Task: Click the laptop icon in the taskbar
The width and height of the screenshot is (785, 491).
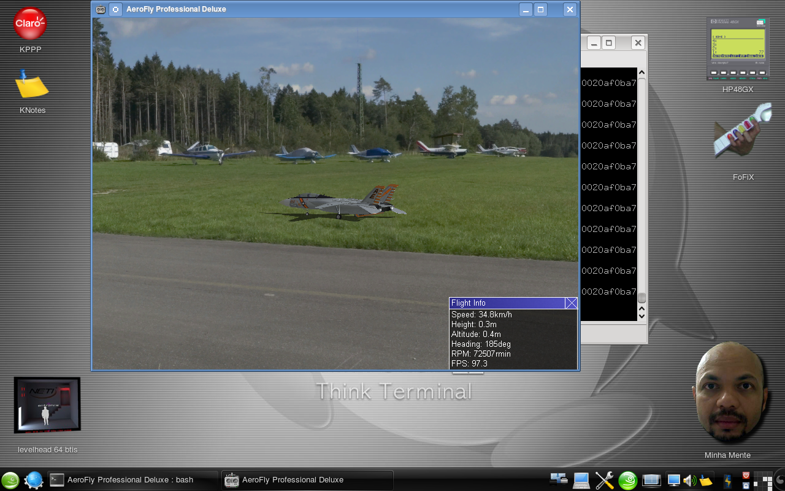Action: point(581,480)
